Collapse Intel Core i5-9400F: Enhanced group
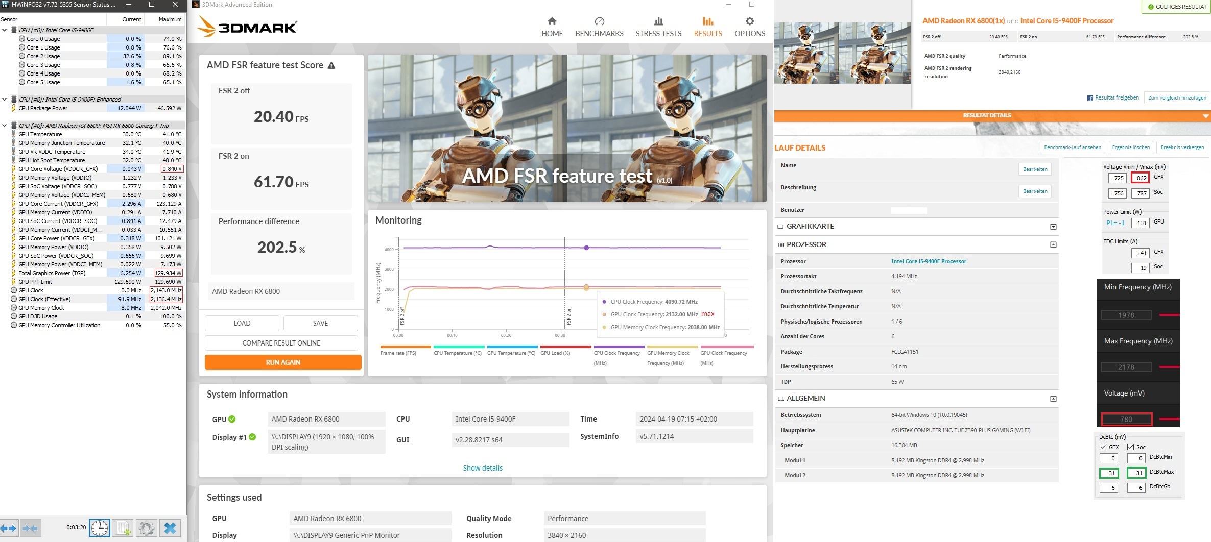 point(5,100)
